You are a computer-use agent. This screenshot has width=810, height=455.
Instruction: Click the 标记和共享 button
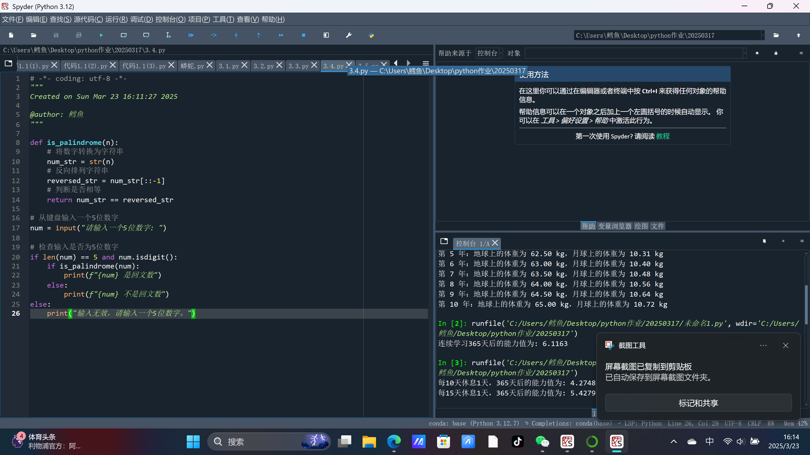click(x=698, y=403)
